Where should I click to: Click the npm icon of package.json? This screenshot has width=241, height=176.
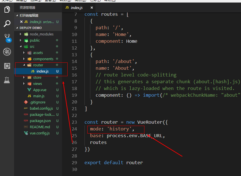point(26,121)
